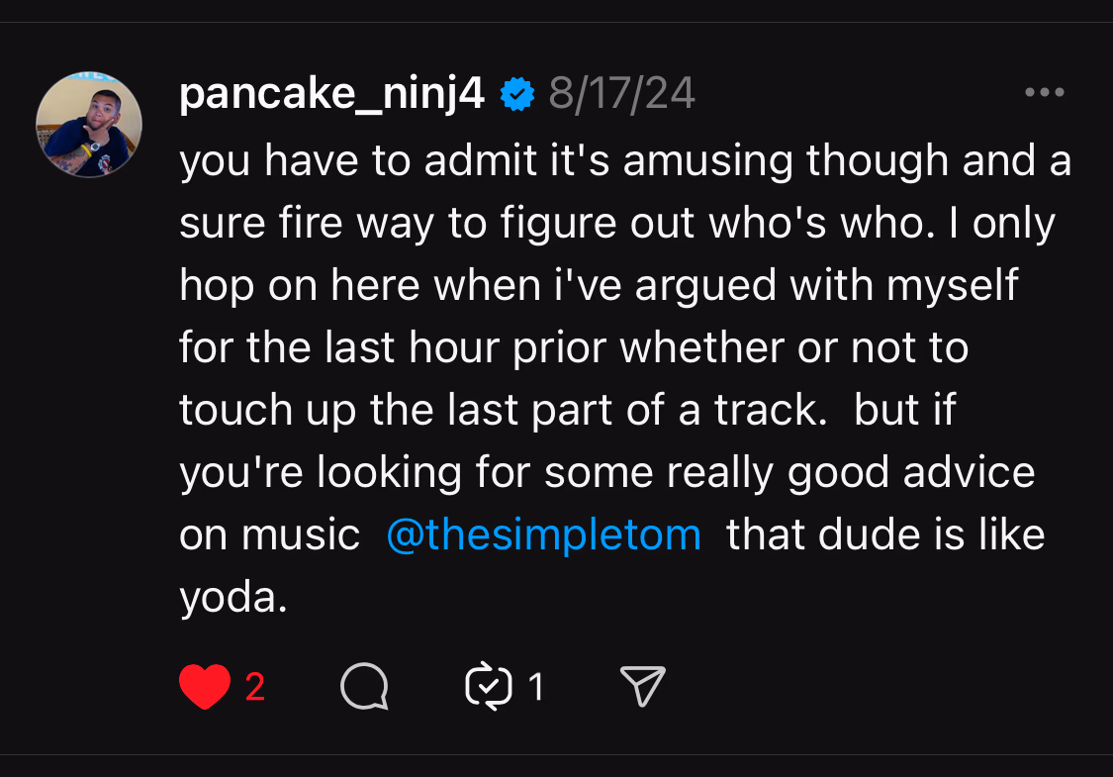Viewport: 1113px width, 777px height.
Task: Tap the paper plane icon to forward post
Action: [x=642, y=686]
